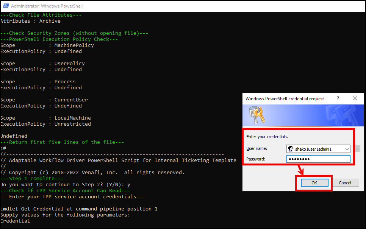Click 'cmdlet Get-Credential at command pipeline' line

pos(79,209)
